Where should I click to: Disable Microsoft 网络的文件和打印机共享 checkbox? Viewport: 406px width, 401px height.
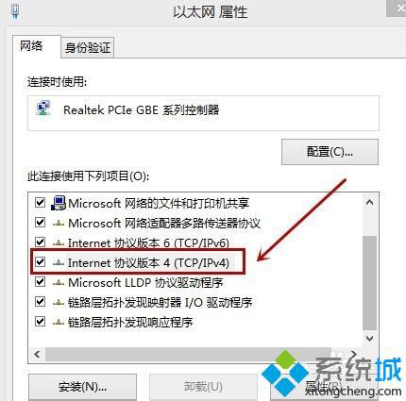[40, 202]
